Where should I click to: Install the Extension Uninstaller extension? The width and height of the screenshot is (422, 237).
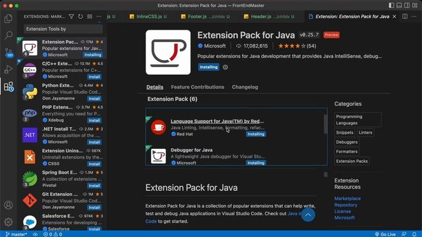click(x=94, y=164)
